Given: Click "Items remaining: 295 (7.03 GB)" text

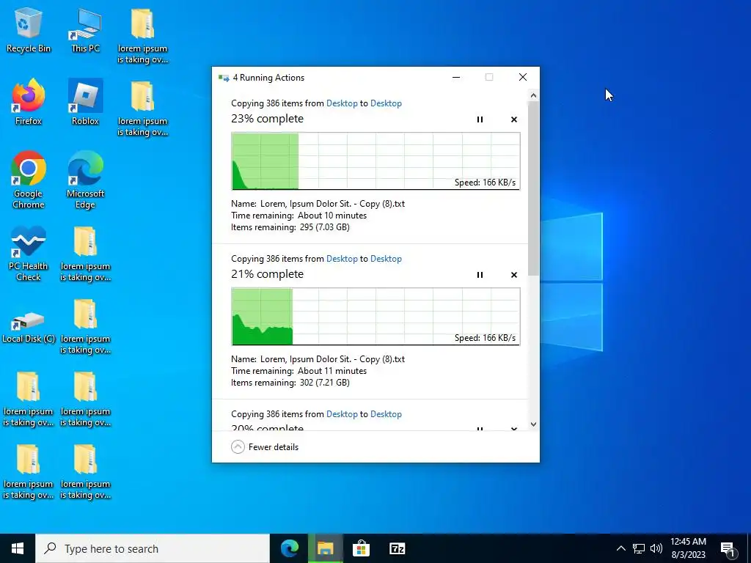Looking at the screenshot, I should point(290,227).
